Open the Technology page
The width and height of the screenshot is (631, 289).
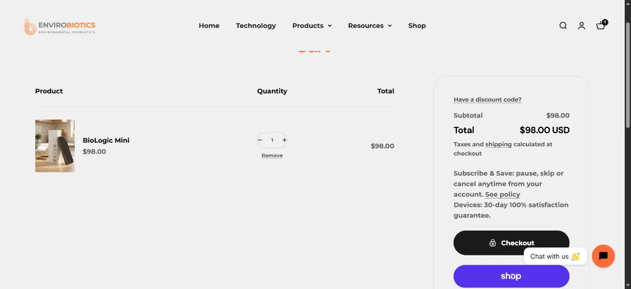pyautogui.click(x=256, y=25)
